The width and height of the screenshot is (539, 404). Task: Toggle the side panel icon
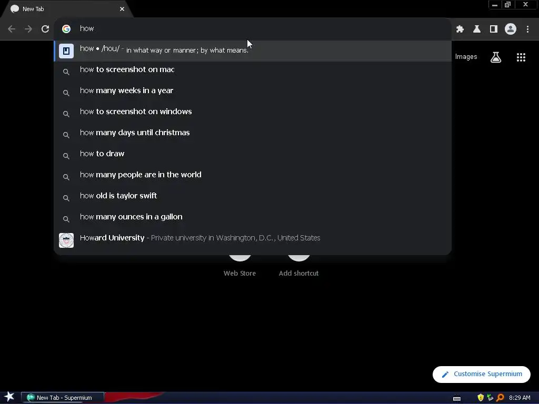pyautogui.click(x=494, y=29)
